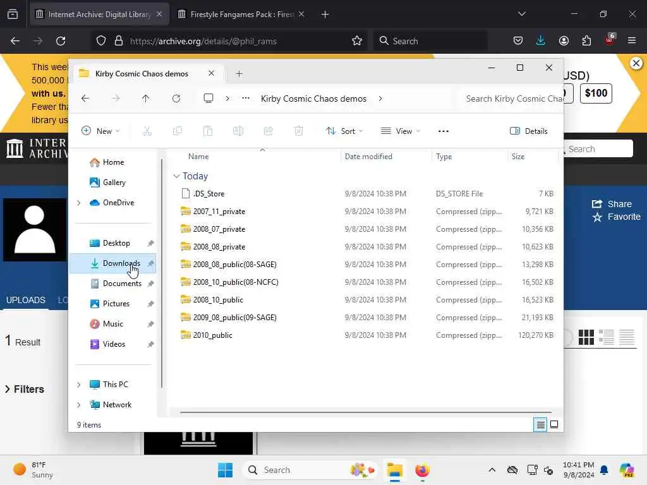Viewport: 647px width, 485px height.
Task: Close the Kirby Cosmic Chaos demos tab
Action: pyautogui.click(x=211, y=73)
